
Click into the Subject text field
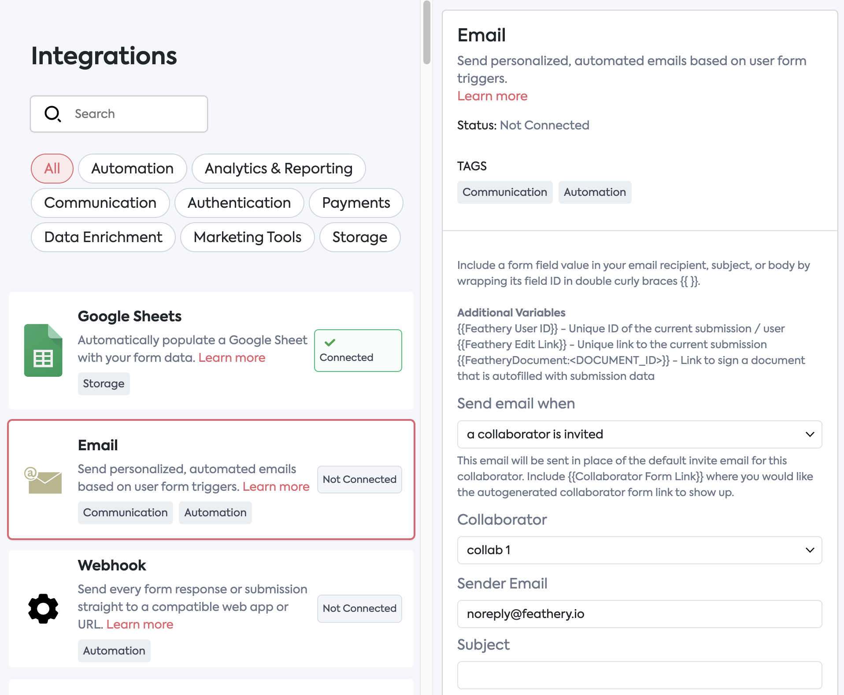coord(639,675)
